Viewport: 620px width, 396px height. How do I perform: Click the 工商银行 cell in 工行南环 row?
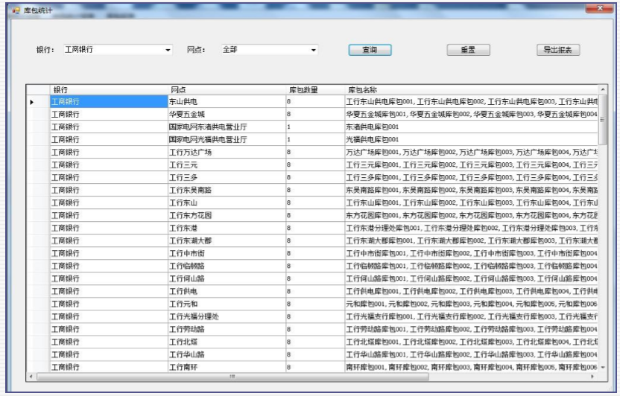coord(109,367)
